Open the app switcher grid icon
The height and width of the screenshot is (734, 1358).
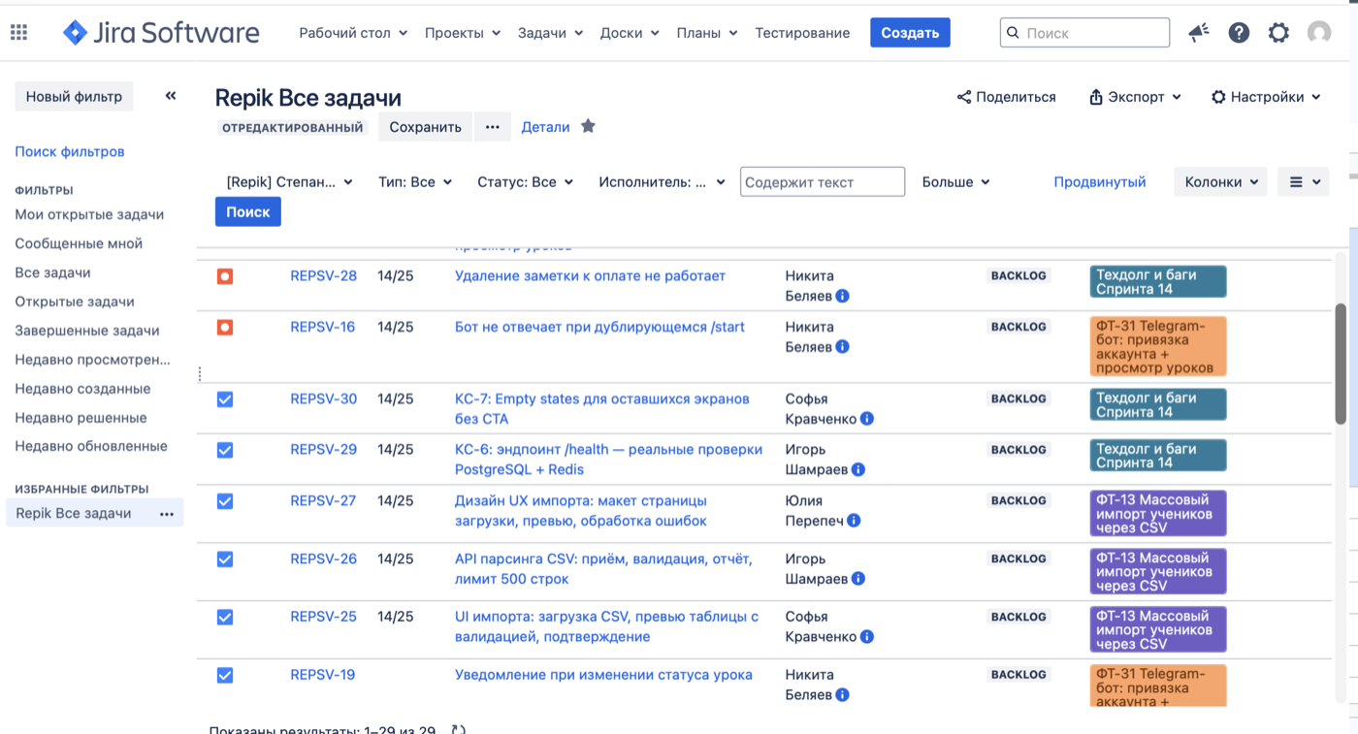pyautogui.click(x=18, y=32)
